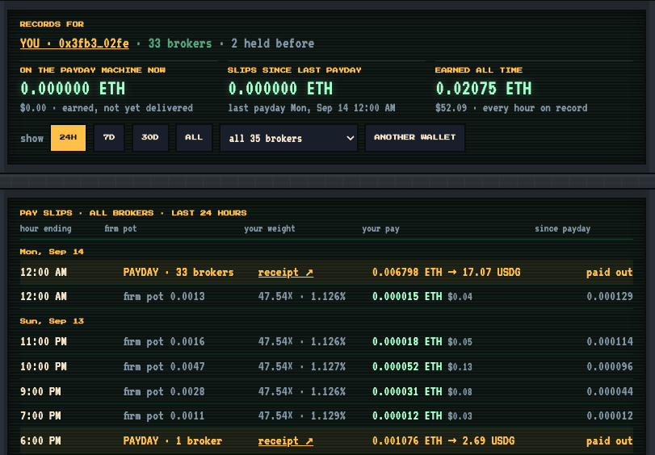The width and height of the screenshot is (655, 455).
Task: Click the ANOTHER WALLET button
Action: point(415,138)
